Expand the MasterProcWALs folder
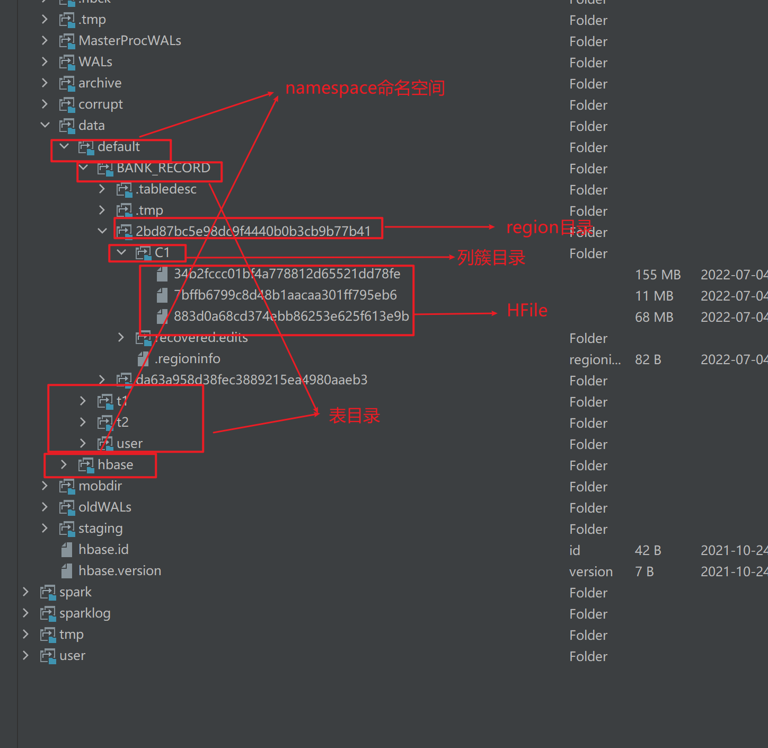768x748 pixels. tap(45, 40)
